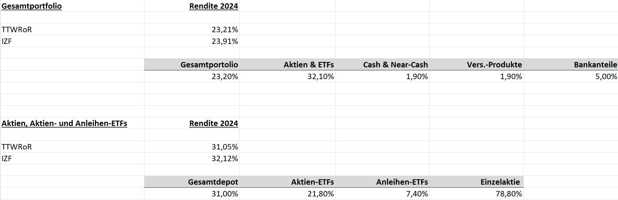Select the Aktien & ETFs header cell
Viewport: 618px width, 200px height.
[x=287, y=65]
